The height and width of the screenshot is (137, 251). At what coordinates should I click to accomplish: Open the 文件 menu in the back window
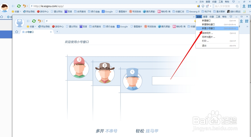pyautogui.click(x=201, y=2)
